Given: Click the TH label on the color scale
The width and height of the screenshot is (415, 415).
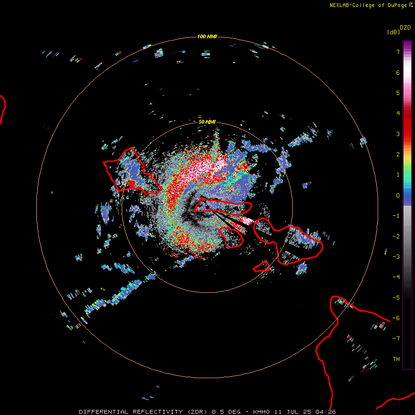Looking at the screenshot, I should point(396,359).
